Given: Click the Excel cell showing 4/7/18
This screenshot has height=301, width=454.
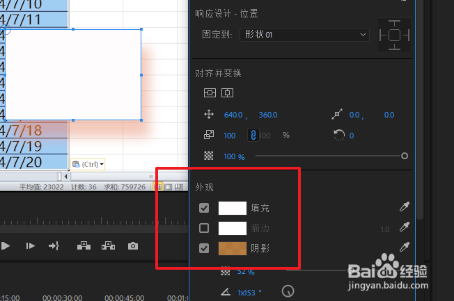Looking at the screenshot, I should click(x=33, y=131).
